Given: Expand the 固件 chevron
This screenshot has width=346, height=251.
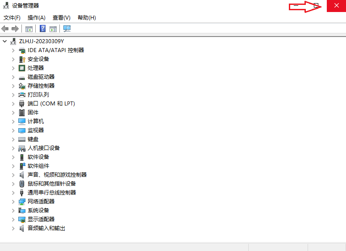Looking at the screenshot, I should point(13,113).
